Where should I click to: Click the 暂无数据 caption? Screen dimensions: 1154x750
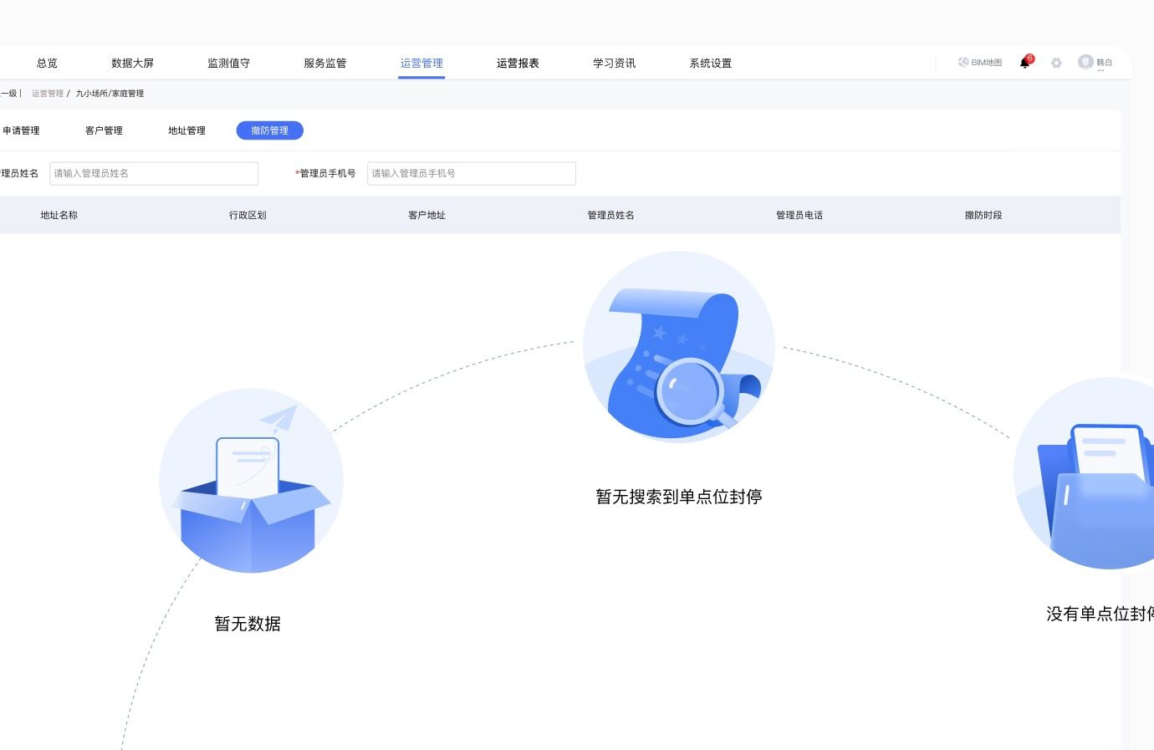coord(248,624)
